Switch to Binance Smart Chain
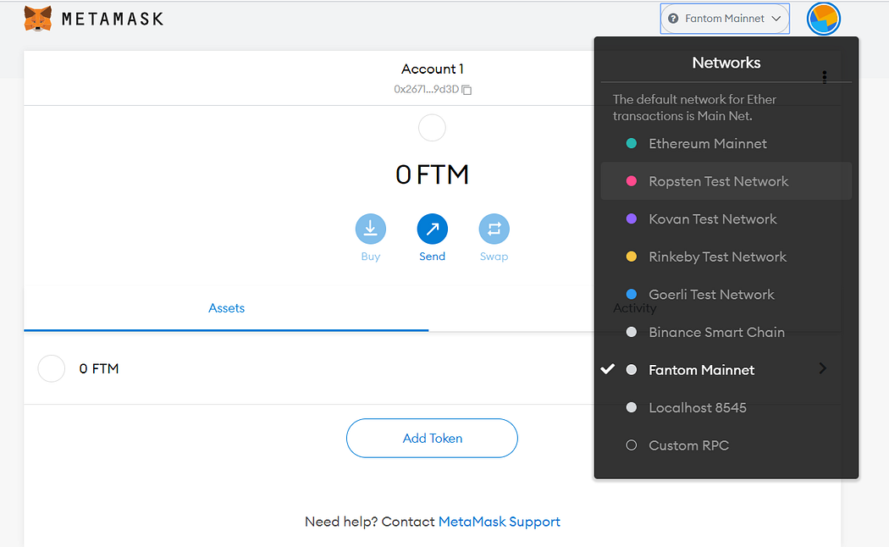The image size is (889, 547). (726, 332)
